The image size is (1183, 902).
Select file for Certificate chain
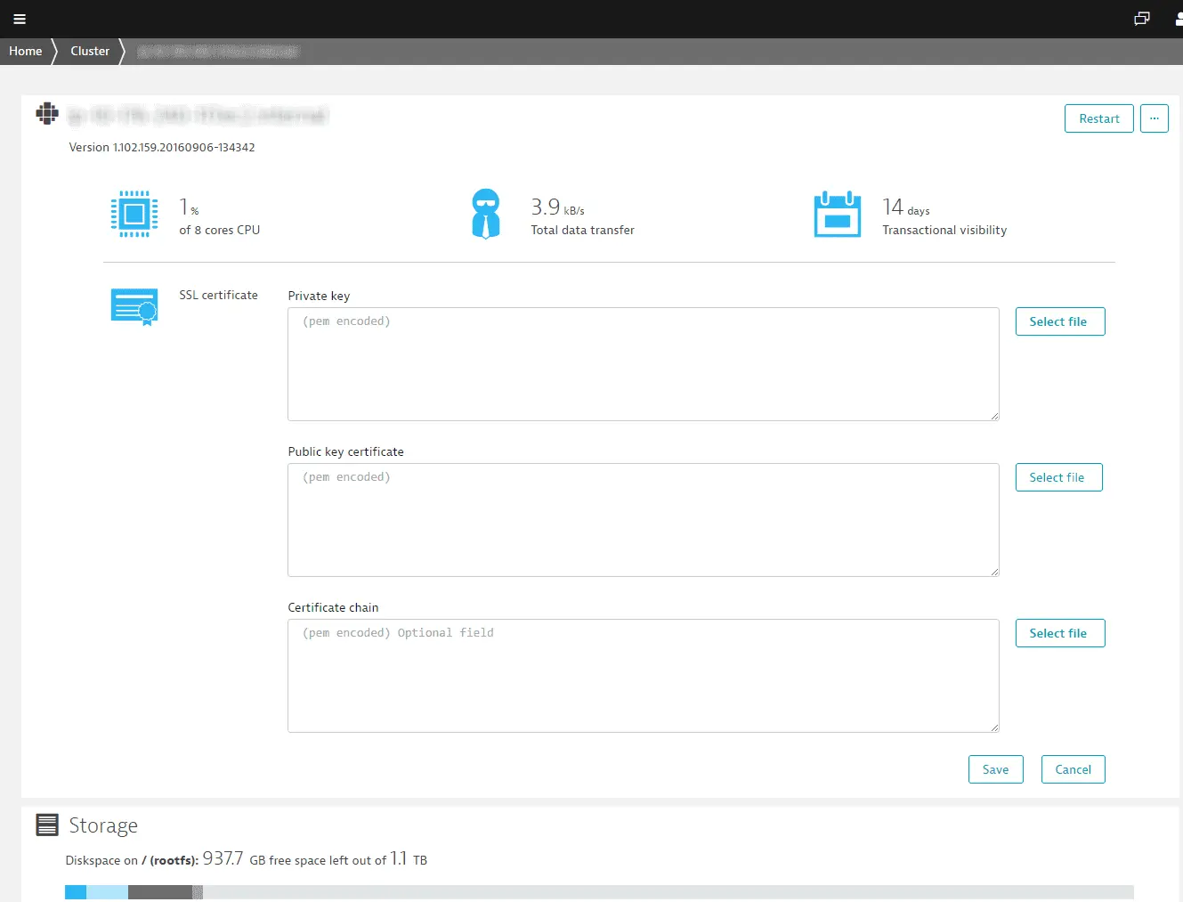(x=1059, y=633)
